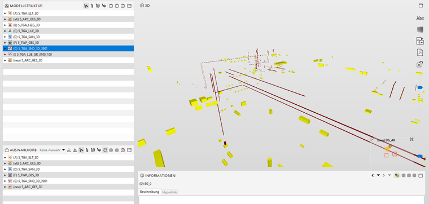This screenshot has height=204, width=429.
Task: Go back with Informationen left arrow
Action: 373,175
